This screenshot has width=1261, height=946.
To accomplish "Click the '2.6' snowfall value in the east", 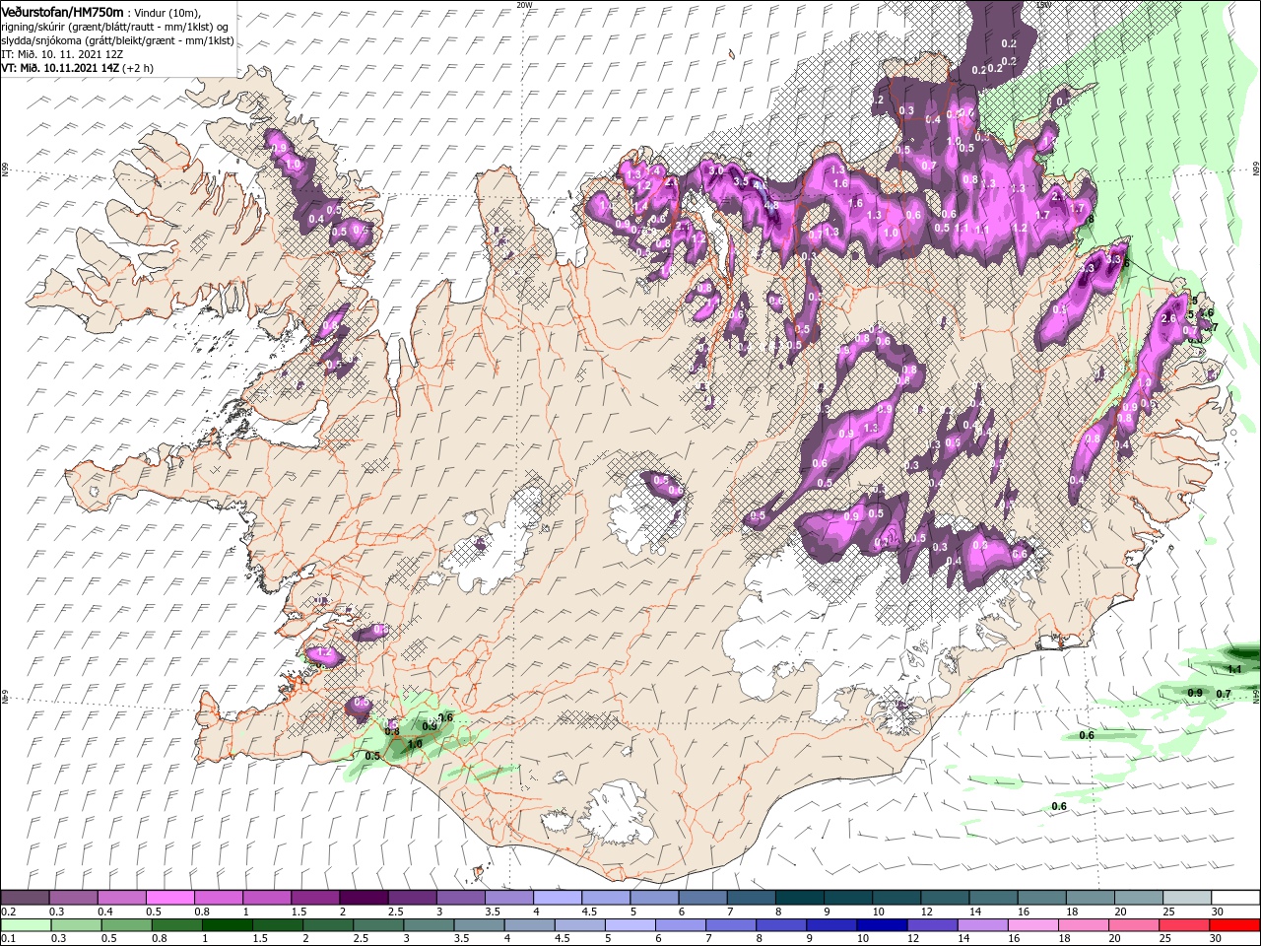I will click(1170, 319).
